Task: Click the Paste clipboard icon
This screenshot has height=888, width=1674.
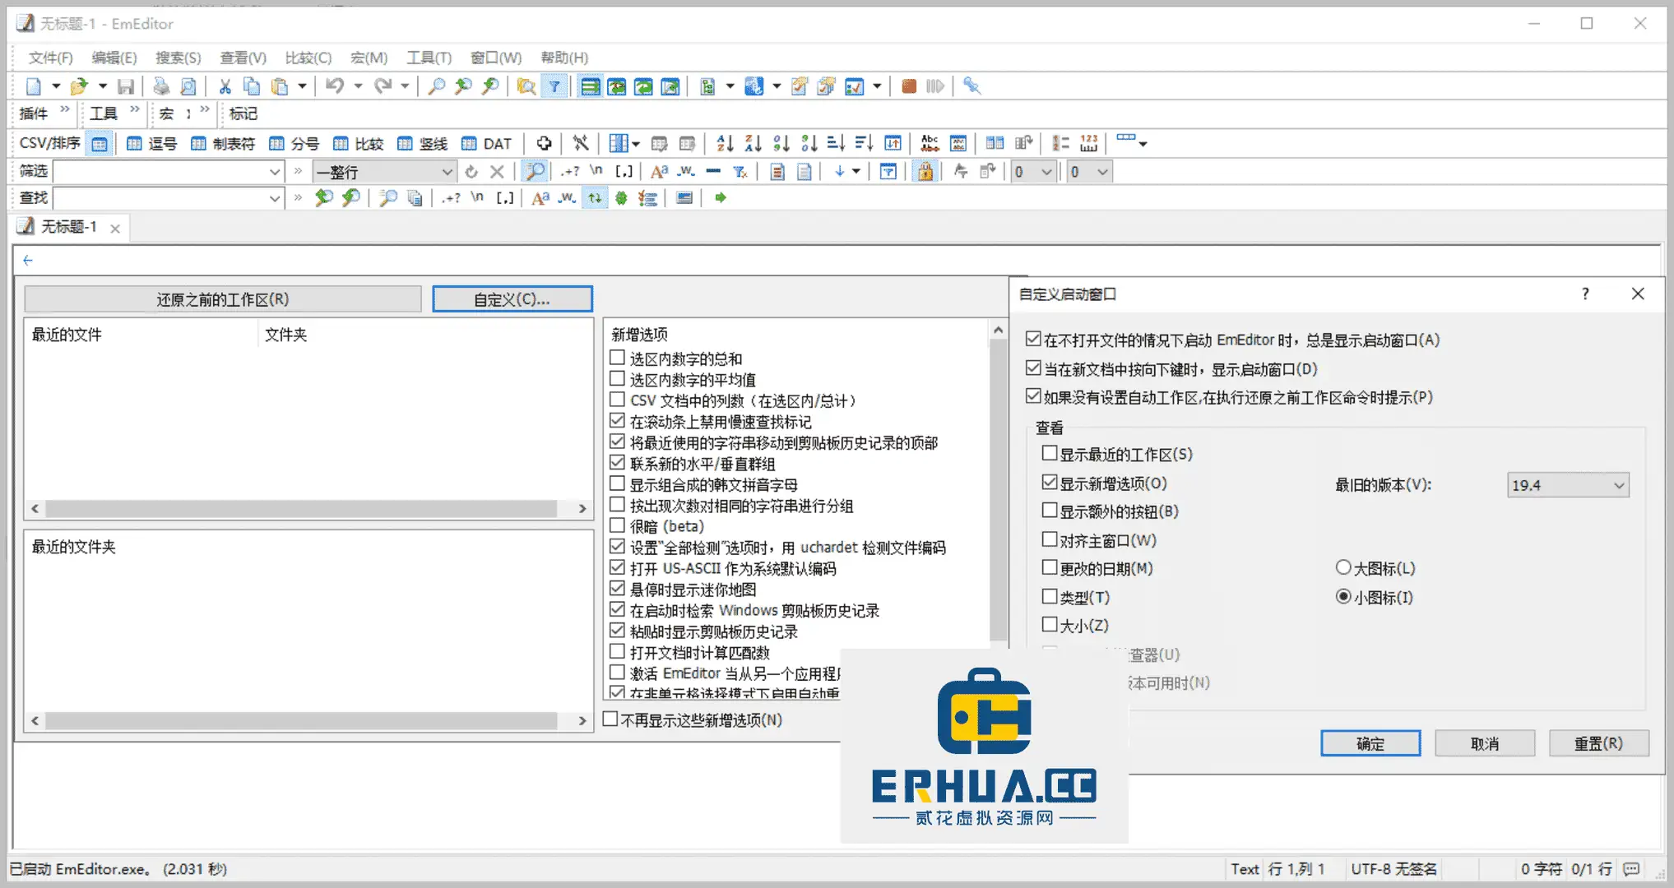Action: pos(280,86)
